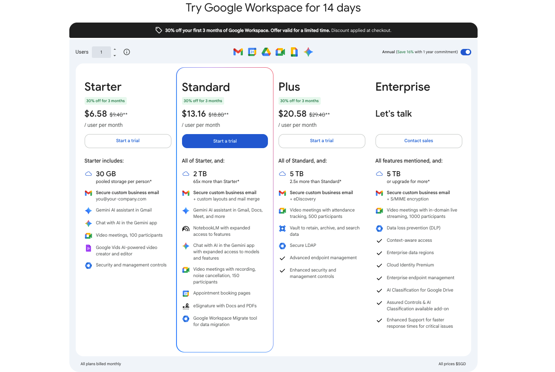
Task: Click Gemini icon beside Gemini AI assistant in Gmail
Action: 88,210
